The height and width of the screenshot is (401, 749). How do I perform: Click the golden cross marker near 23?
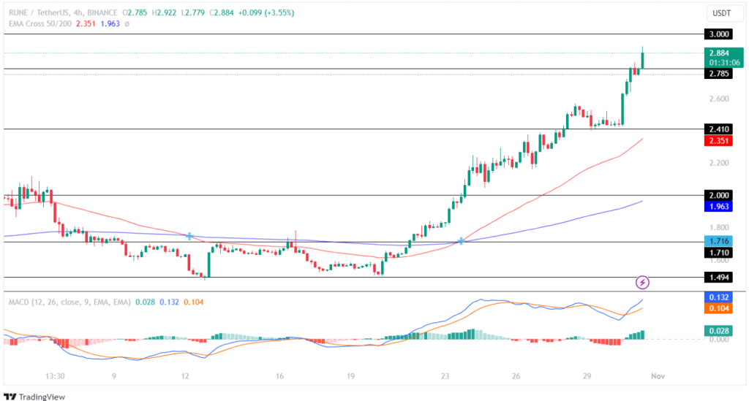pos(461,240)
